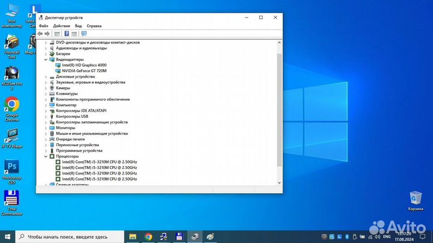Open the Действие menu
Viewport: 433px width, 243px height.
click(61, 26)
